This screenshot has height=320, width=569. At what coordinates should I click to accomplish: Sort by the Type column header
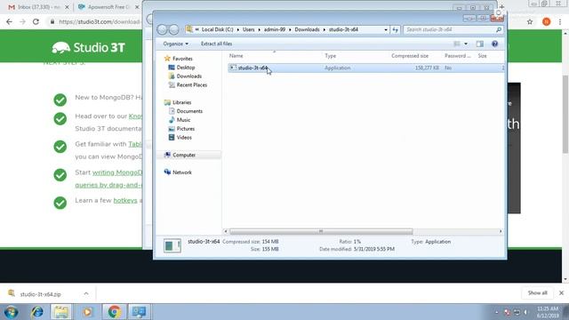point(330,56)
